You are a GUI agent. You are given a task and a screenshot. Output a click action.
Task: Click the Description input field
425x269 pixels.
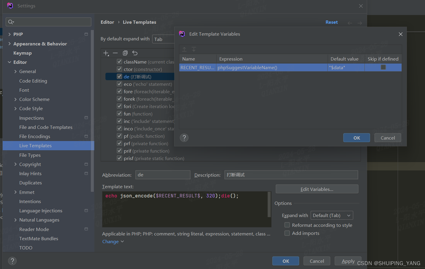291,175
